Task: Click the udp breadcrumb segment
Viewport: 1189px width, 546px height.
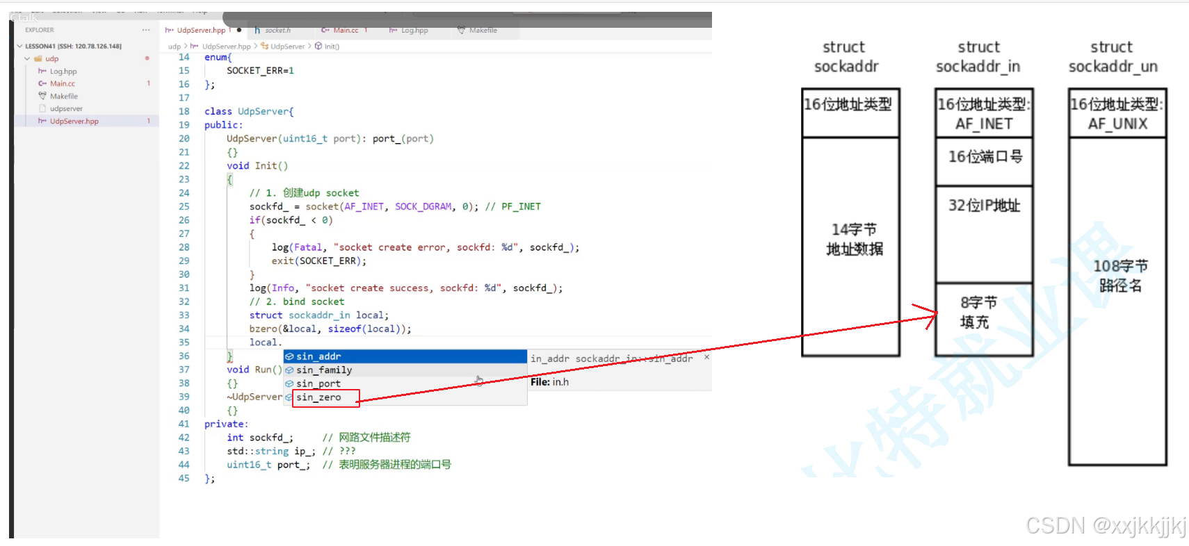Action: (x=174, y=47)
